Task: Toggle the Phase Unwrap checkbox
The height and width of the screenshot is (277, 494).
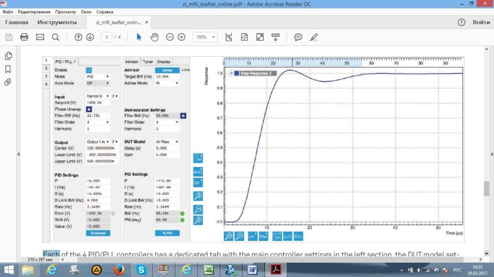Action: [89, 109]
